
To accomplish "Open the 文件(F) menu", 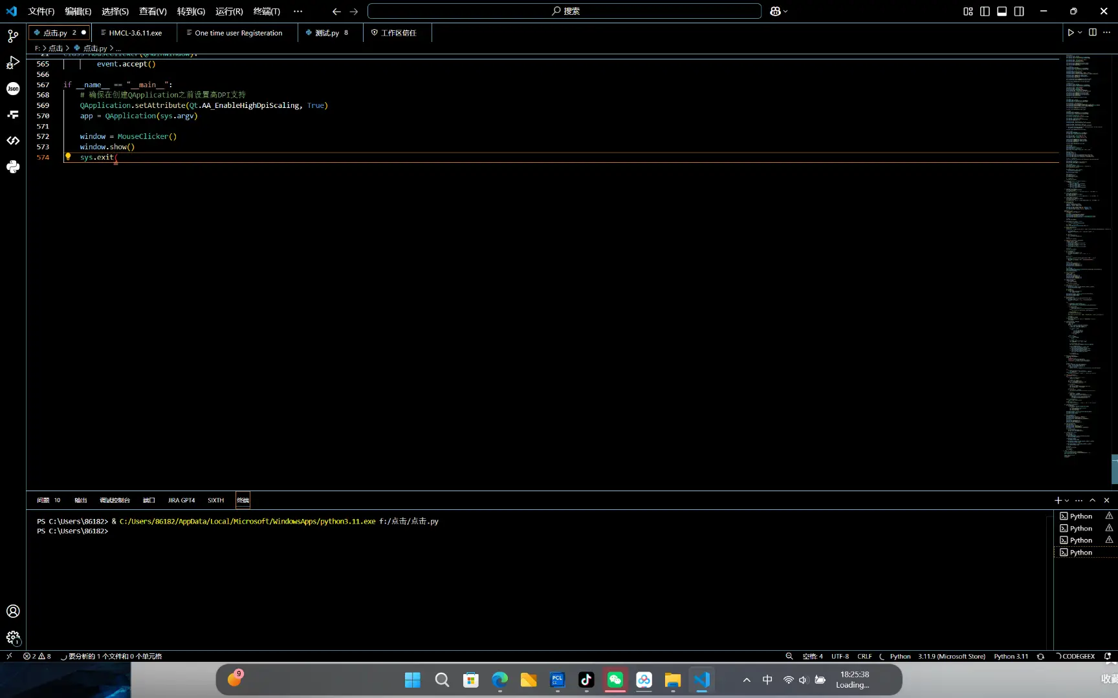I will [41, 12].
